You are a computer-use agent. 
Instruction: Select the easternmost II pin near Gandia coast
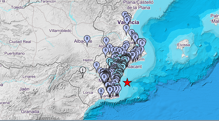142,44
